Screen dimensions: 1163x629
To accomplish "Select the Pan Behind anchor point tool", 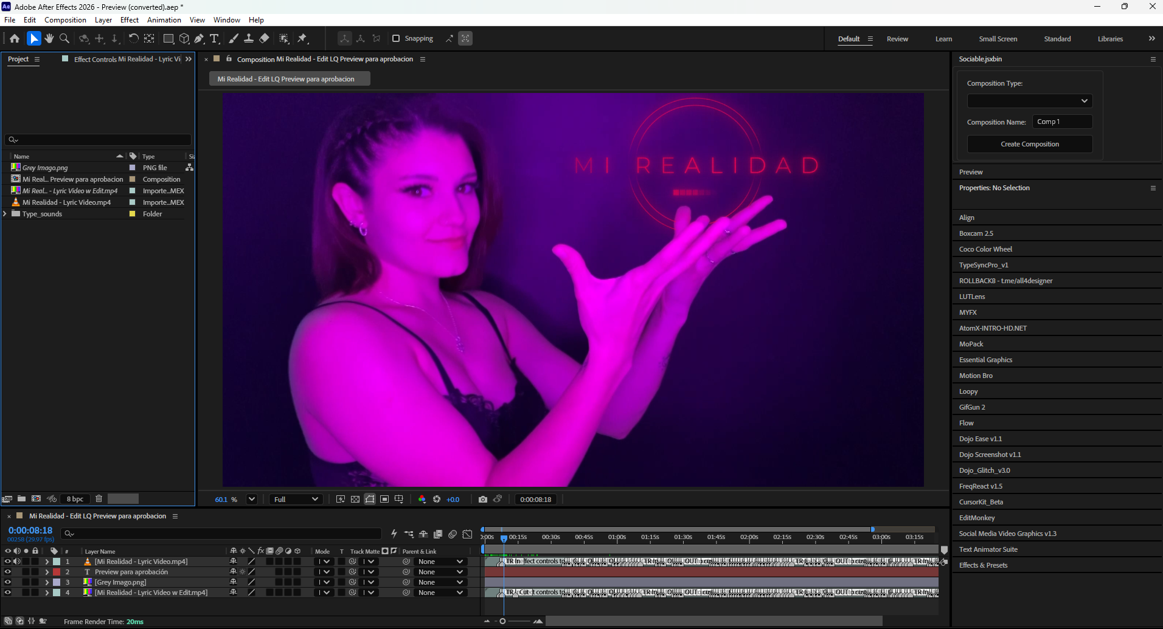I will 149,38.
